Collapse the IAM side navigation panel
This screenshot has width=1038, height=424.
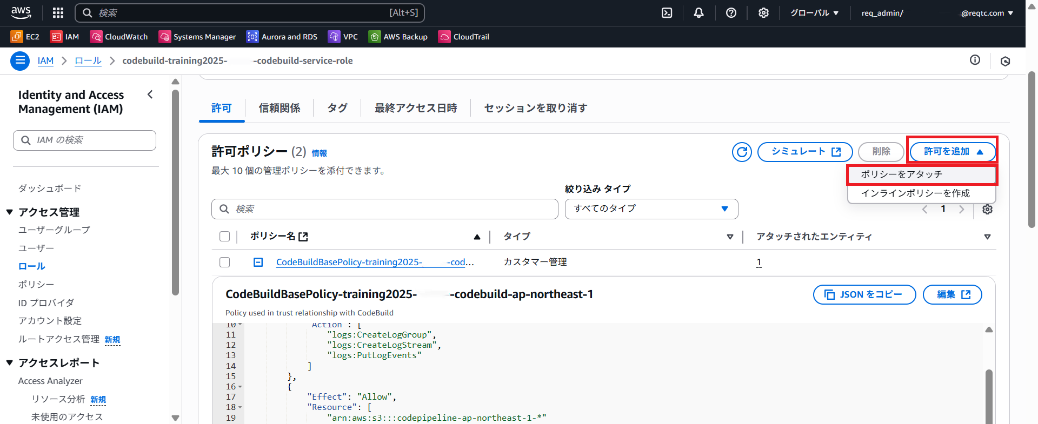[150, 95]
